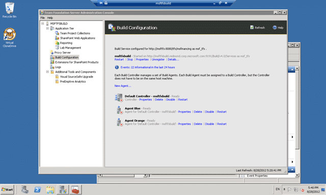Click the Unregister link

pos(158,59)
